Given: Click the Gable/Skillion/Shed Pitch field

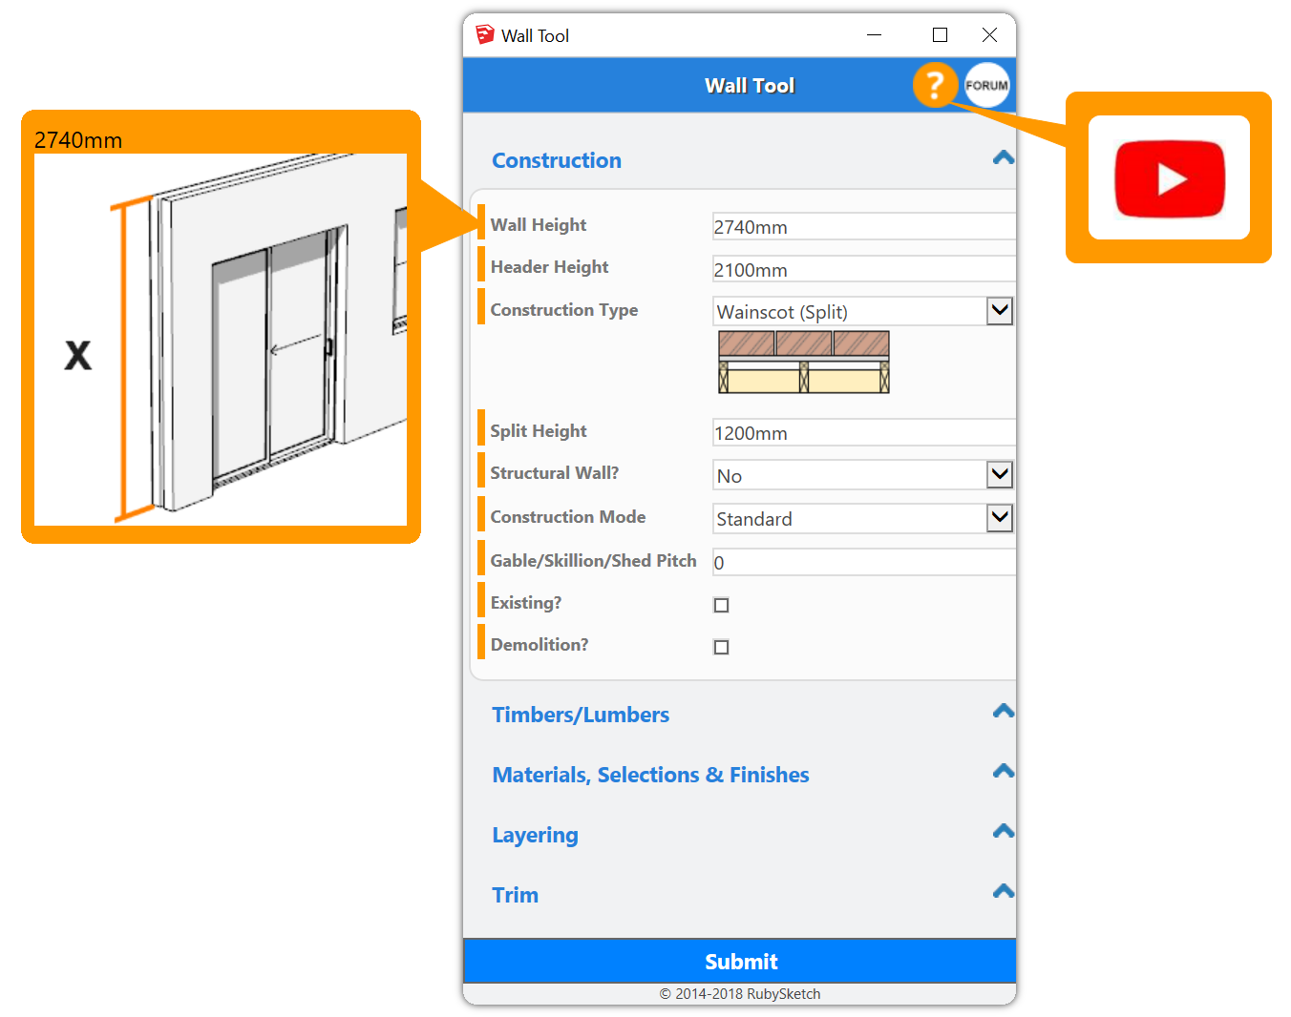Looking at the screenshot, I should (x=864, y=562).
